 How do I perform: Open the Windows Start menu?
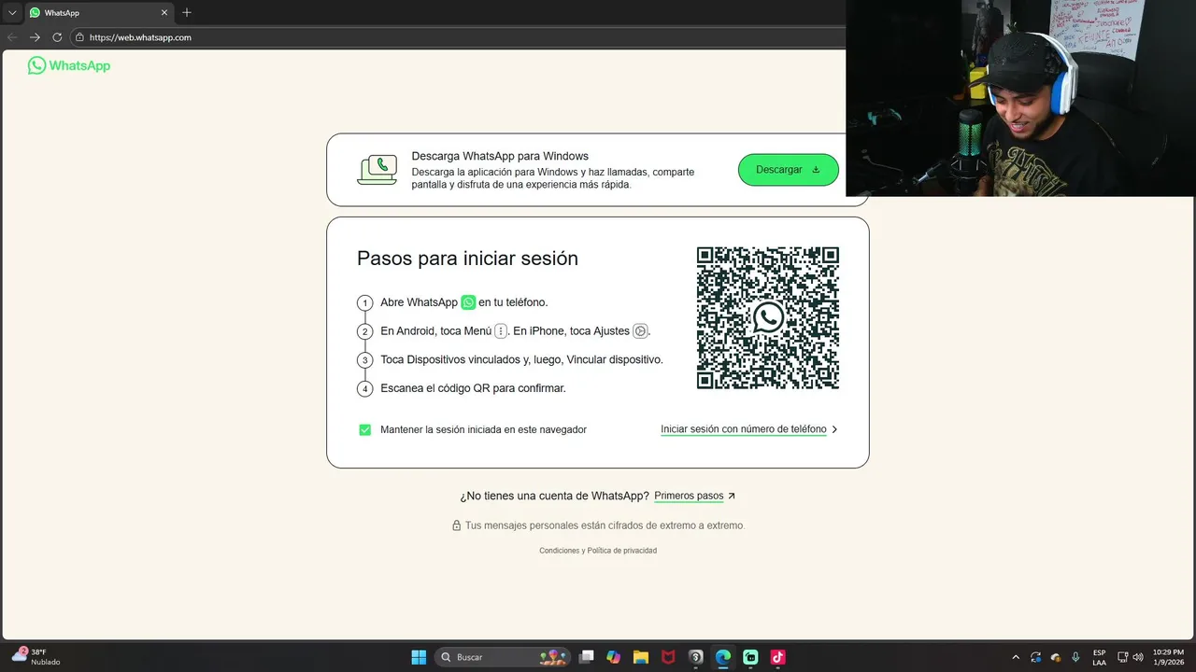coord(419,657)
